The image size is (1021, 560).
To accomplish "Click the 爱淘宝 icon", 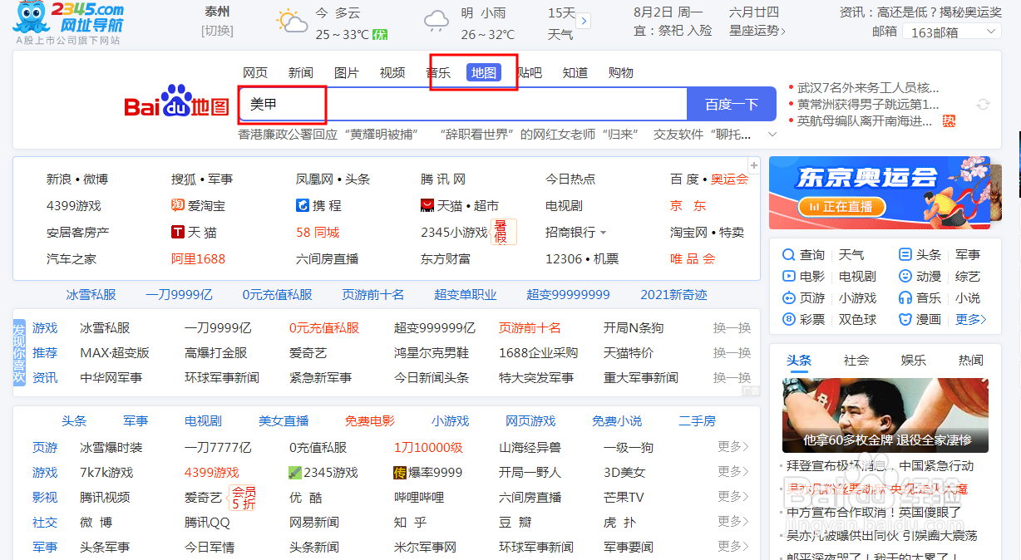I will click(x=177, y=205).
